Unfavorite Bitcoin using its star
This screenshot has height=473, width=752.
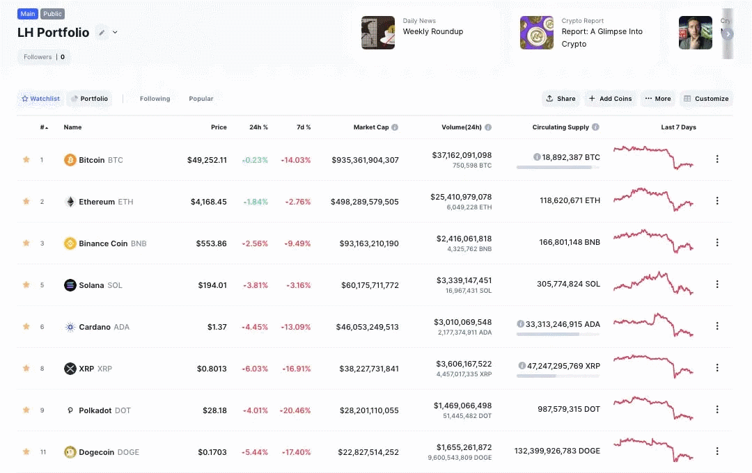click(26, 159)
